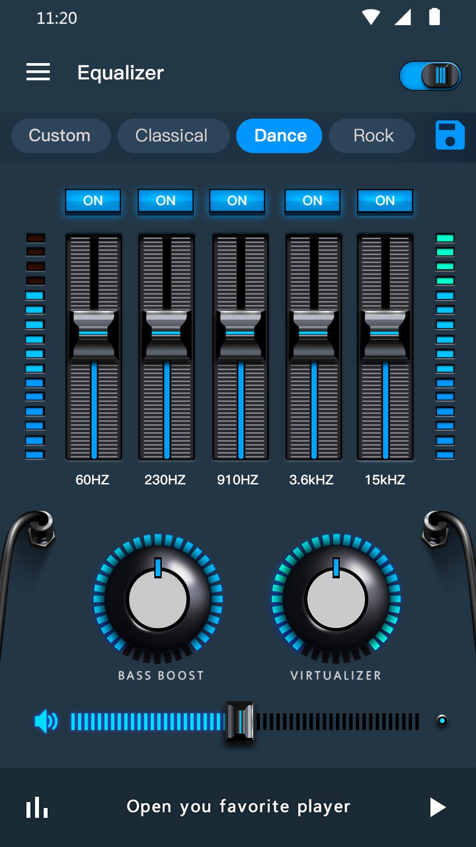This screenshot has width=476, height=847.
Task: Open the hamburger navigation menu
Action: (x=38, y=72)
